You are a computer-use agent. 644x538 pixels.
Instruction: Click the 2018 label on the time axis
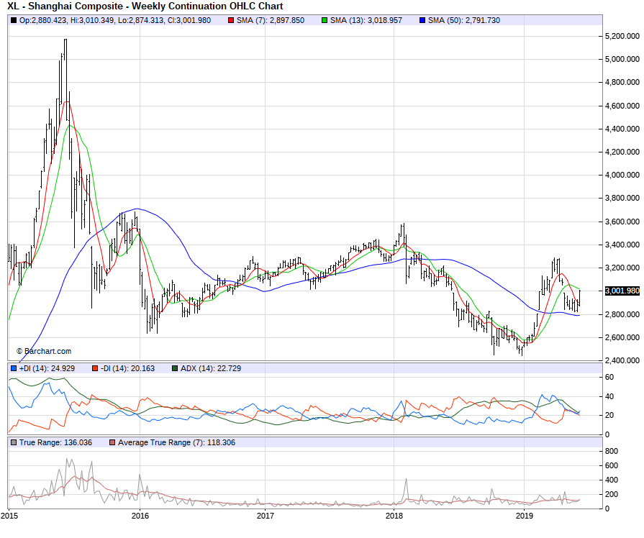pos(394,516)
